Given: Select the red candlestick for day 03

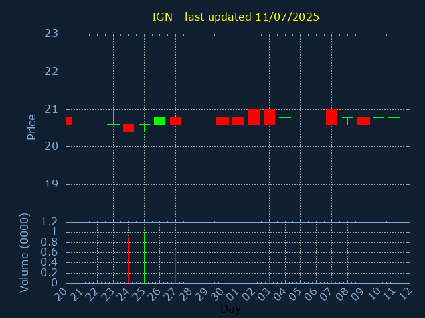Looking at the screenshot, I should point(269,117).
